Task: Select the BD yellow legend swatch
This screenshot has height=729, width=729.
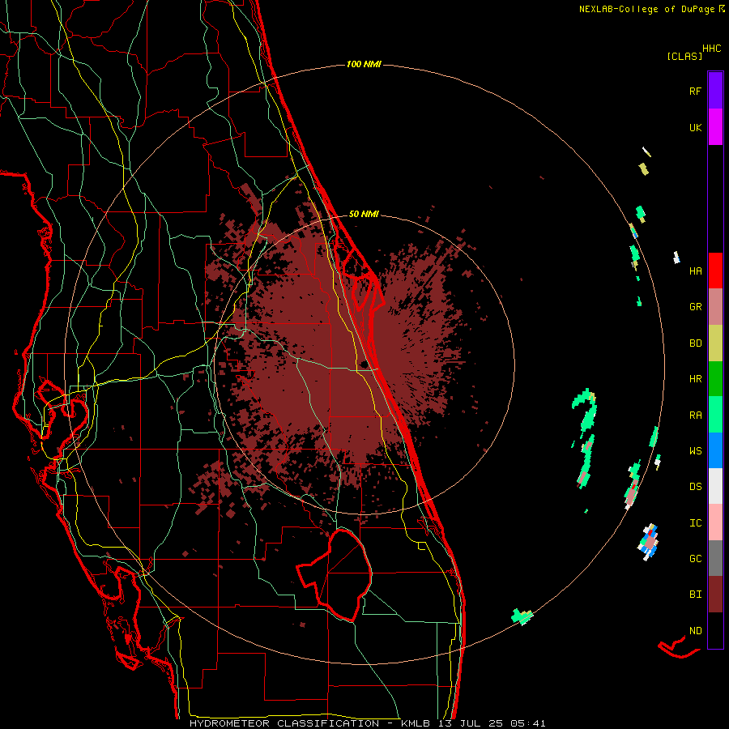Action: click(x=715, y=343)
